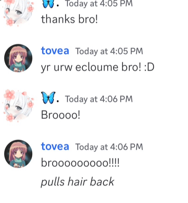Select the message 'Broooo!'

click(61, 115)
